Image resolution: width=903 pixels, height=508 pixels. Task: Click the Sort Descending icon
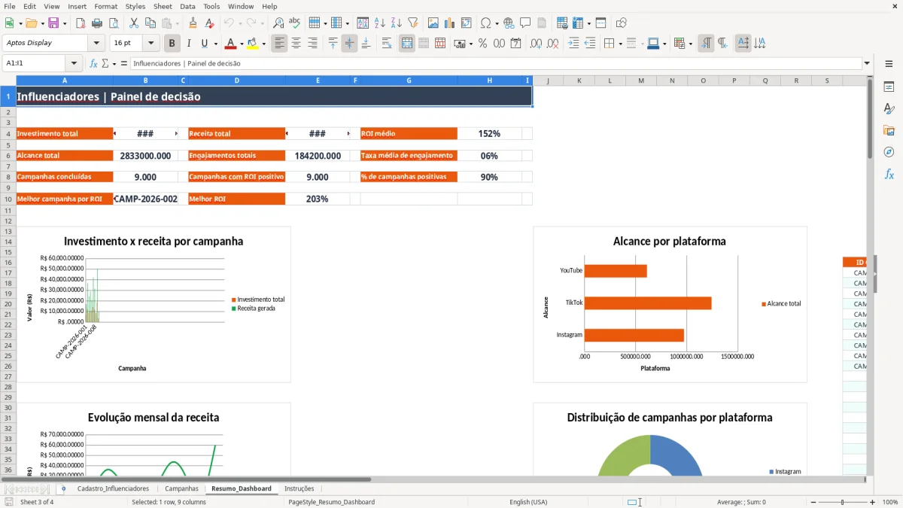click(x=397, y=23)
